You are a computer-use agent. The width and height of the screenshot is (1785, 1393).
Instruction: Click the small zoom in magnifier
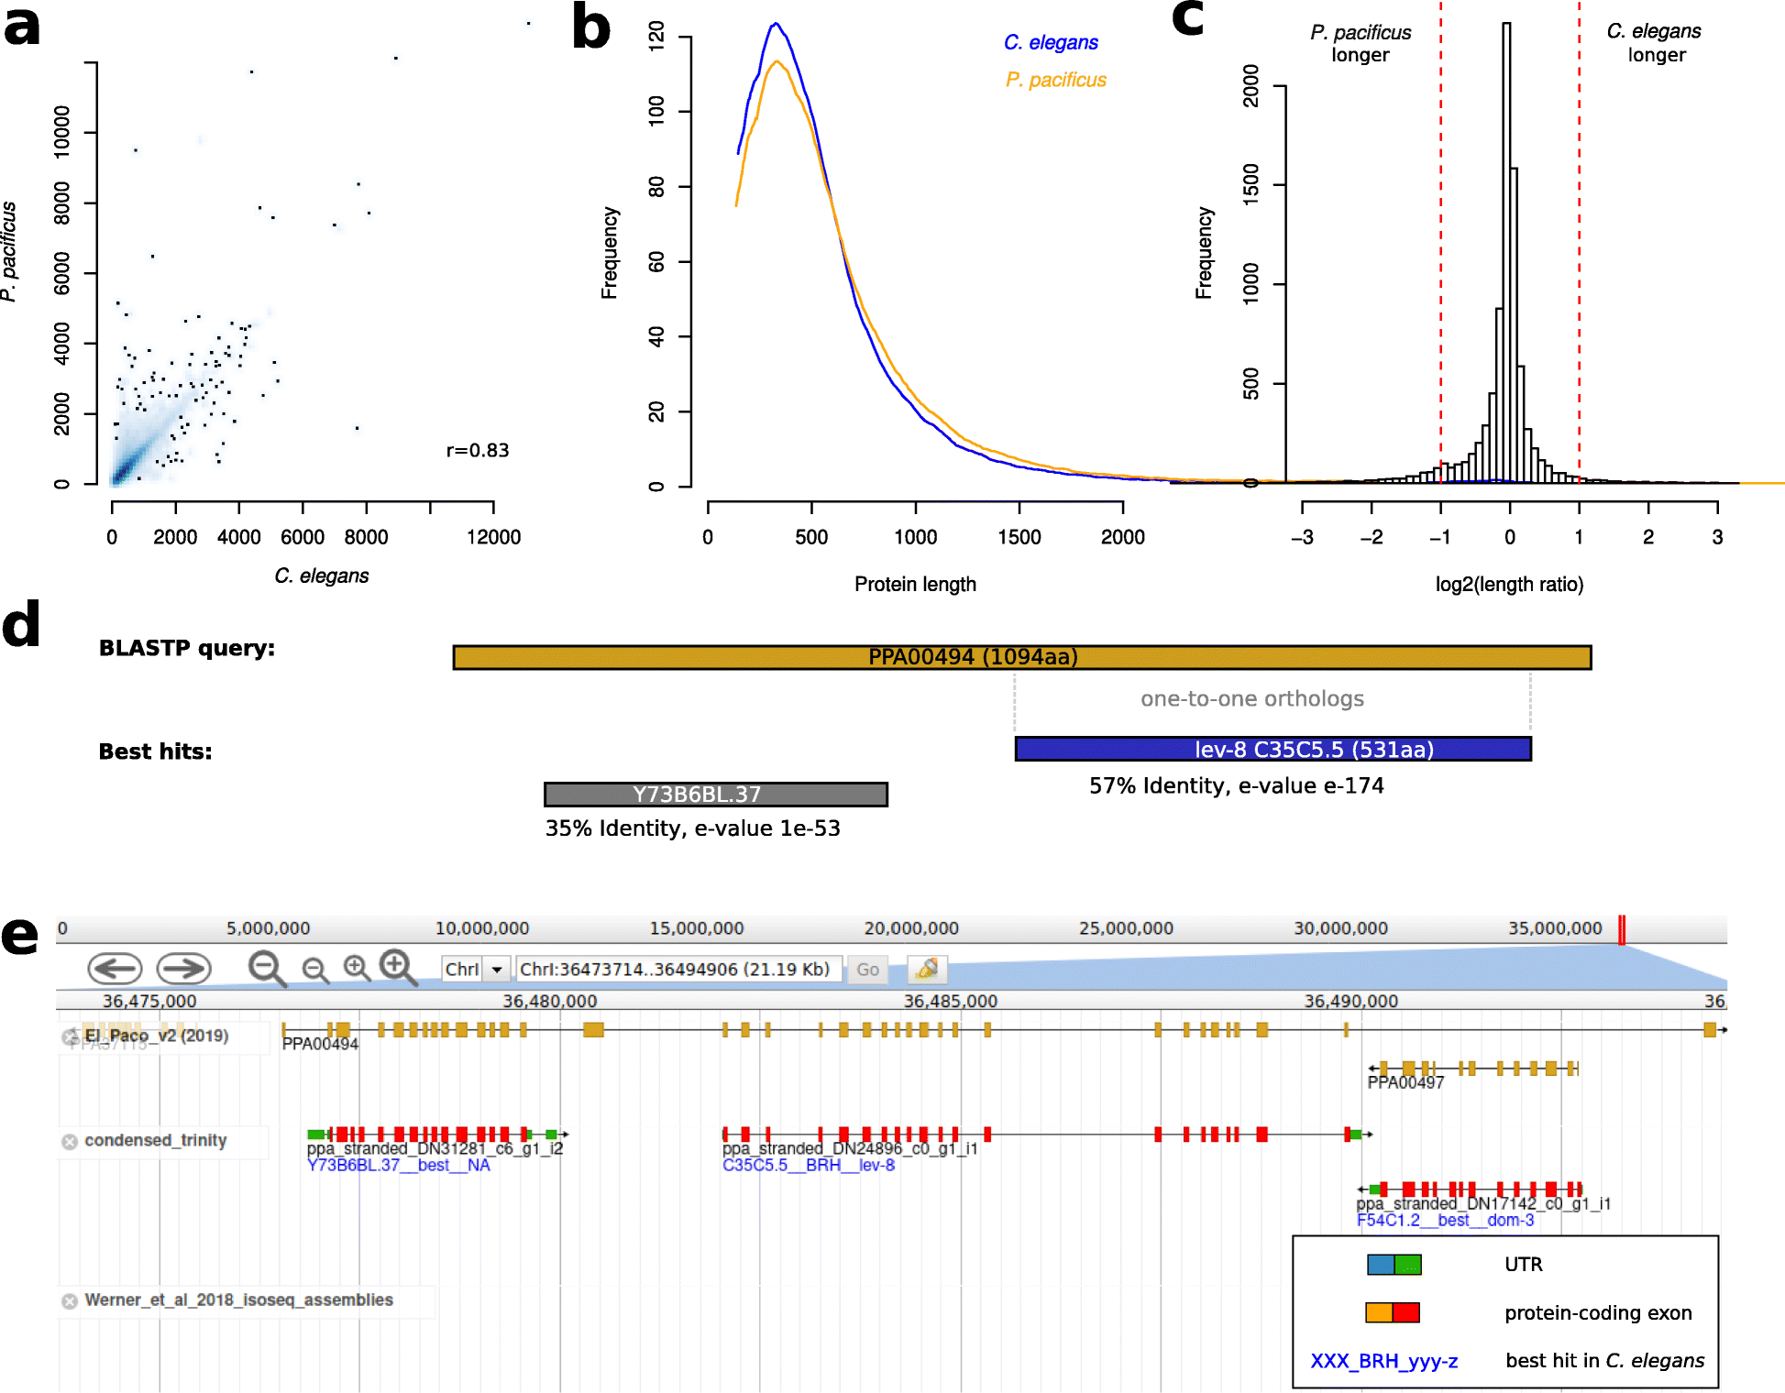pyautogui.click(x=357, y=968)
